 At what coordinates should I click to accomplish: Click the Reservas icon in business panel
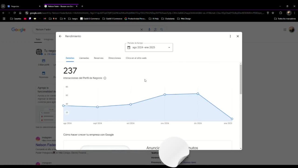[44, 73]
